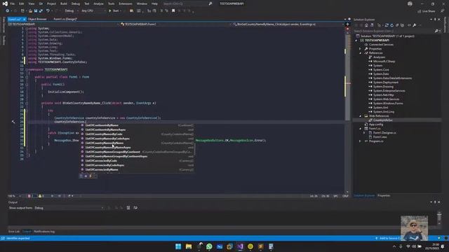The height and width of the screenshot is (252, 449).
Task: Select Form1.resx in Solution Explorer
Action: pos(380,137)
